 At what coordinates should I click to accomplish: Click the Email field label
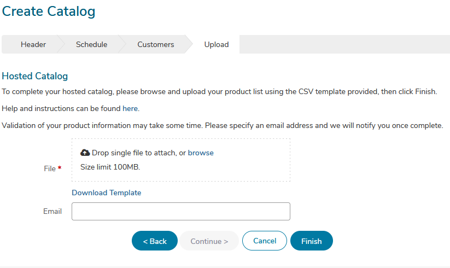click(52, 212)
